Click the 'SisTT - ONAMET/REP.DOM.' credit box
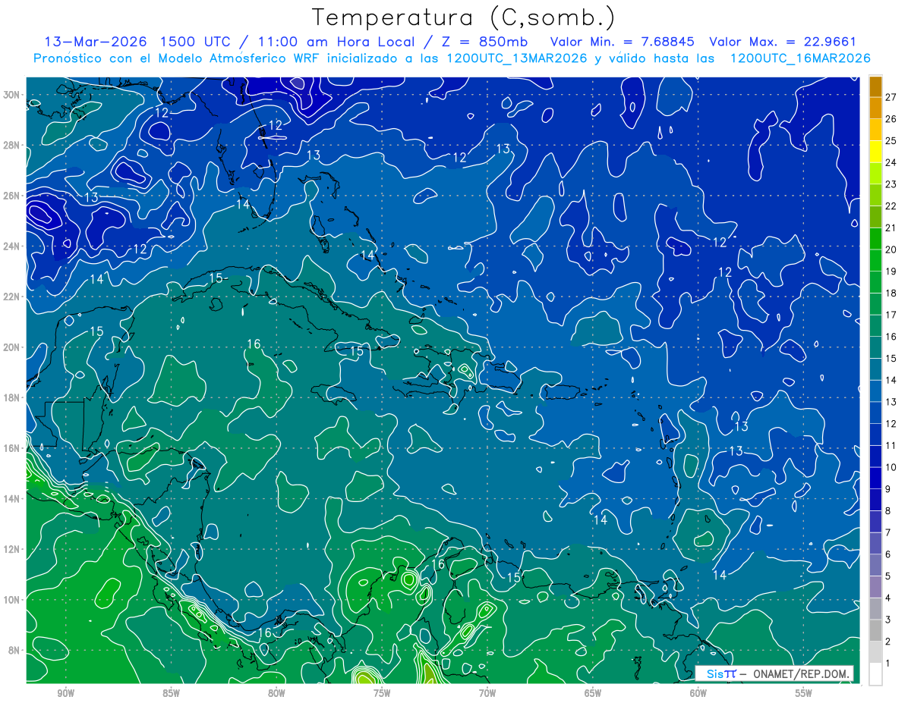Viewport: 911px width, 703px height. [774, 673]
